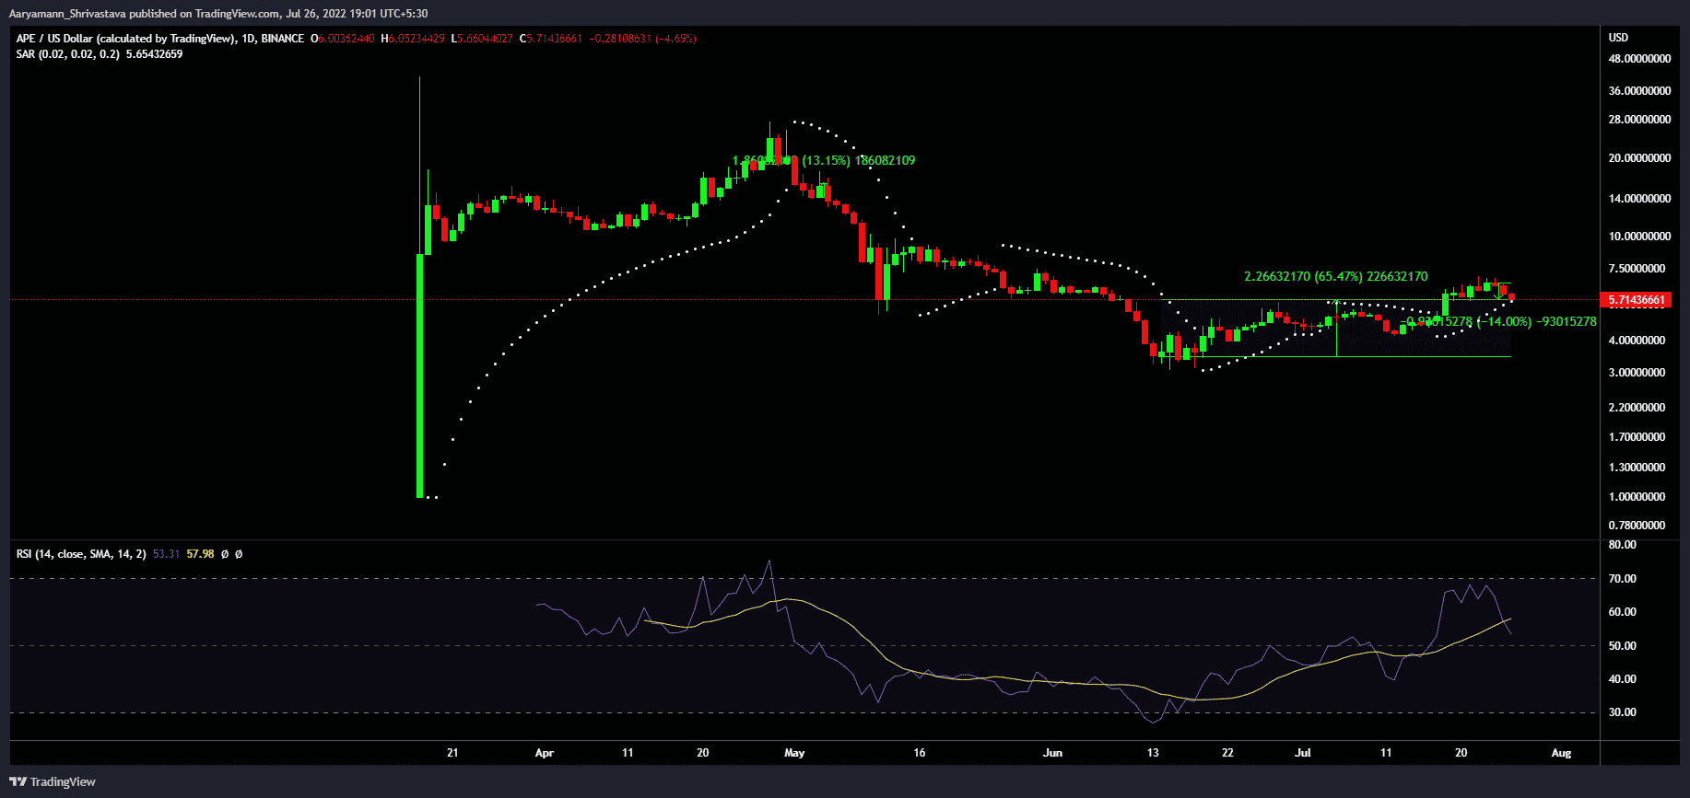Click the Aaryamann_Shrivastava publisher name

67,14
